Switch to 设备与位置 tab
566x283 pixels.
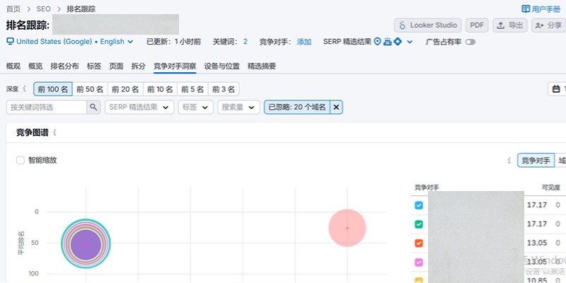[222, 66]
